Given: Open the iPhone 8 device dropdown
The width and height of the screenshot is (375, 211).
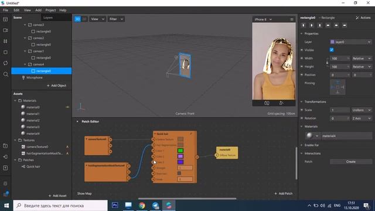Looking at the screenshot, I should (x=263, y=19).
